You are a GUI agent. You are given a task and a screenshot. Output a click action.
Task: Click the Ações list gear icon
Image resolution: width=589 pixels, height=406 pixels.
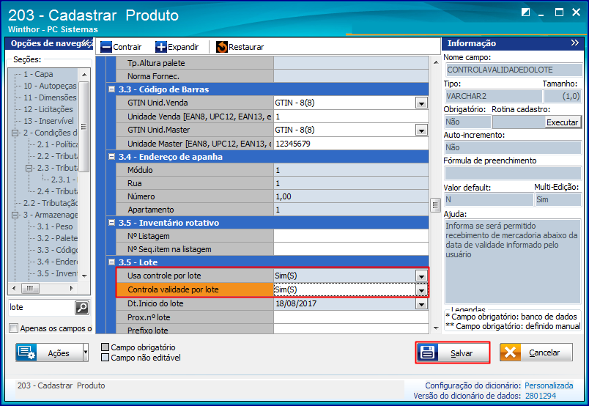26,353
